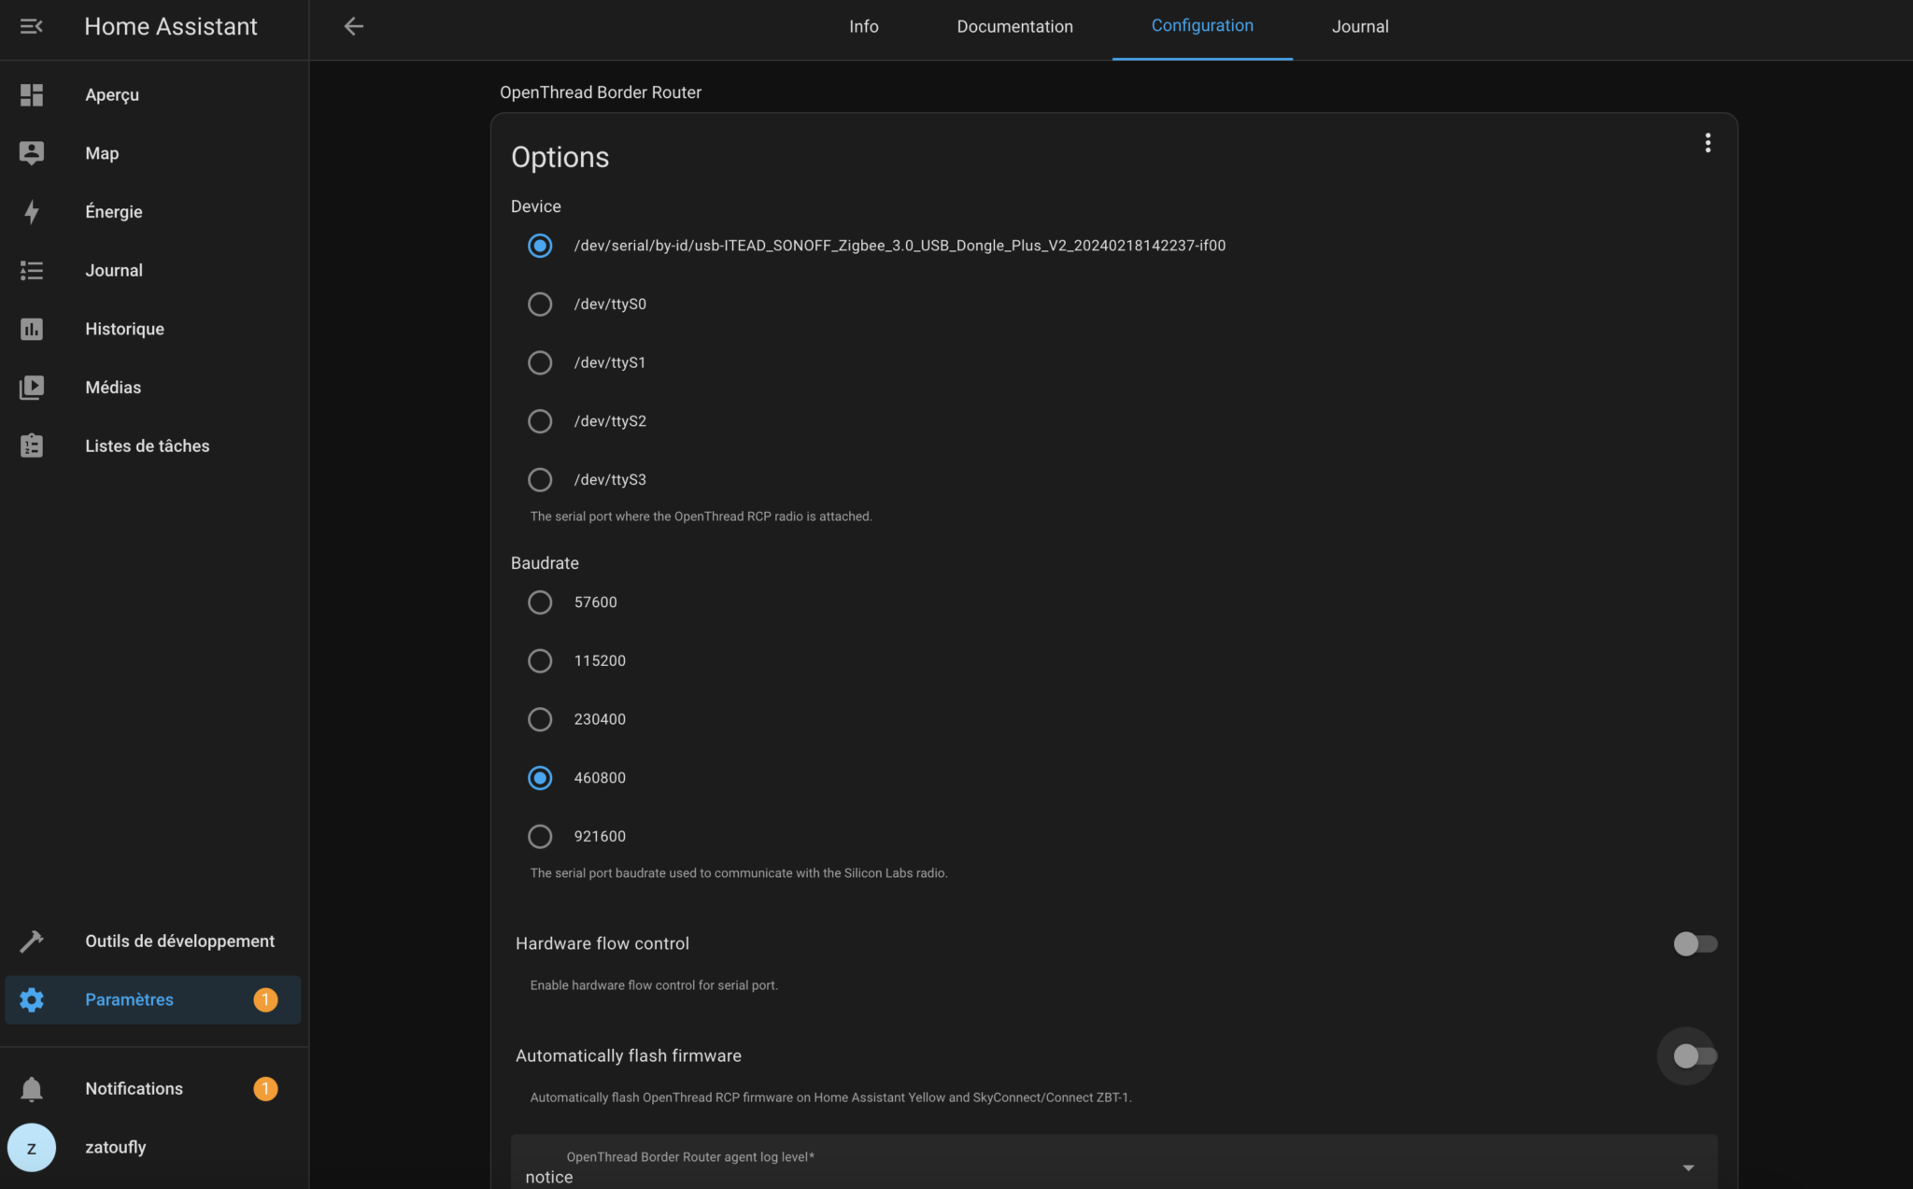Collapse the sidebar with the hamburger icon

coord(31,26)
